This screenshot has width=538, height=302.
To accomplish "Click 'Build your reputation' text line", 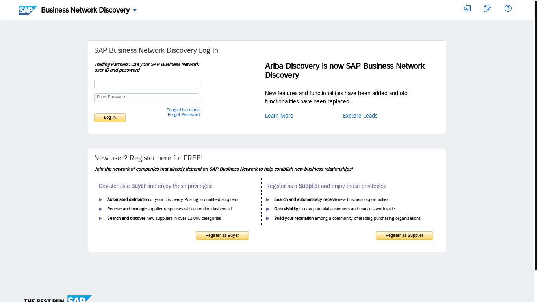I will point(347,218).
